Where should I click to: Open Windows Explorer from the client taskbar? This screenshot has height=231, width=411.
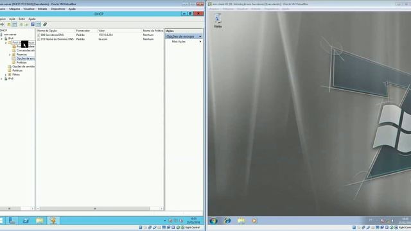tap(241, 221)
